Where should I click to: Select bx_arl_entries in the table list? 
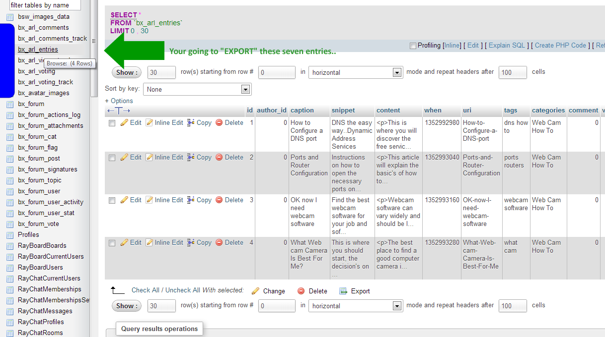(38, 50)
